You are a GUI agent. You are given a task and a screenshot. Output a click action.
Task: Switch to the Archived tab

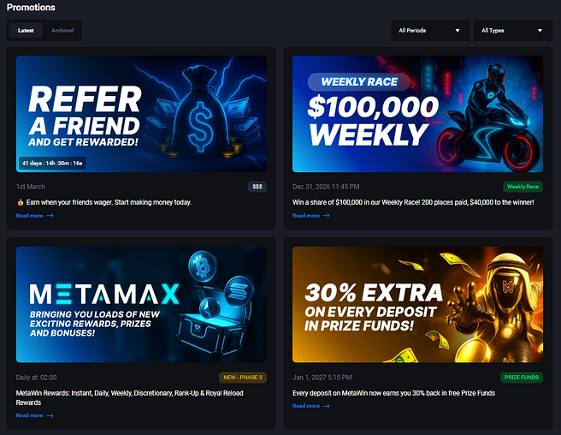coord(62,31)
